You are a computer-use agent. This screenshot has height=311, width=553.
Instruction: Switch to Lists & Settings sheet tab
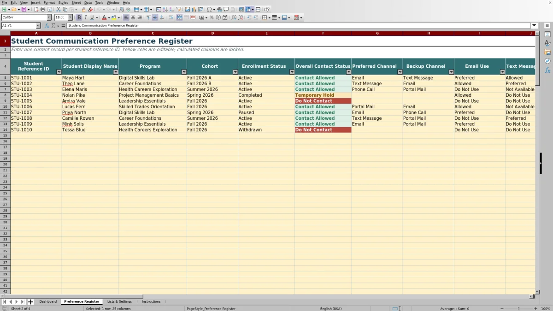pos(119,302)
